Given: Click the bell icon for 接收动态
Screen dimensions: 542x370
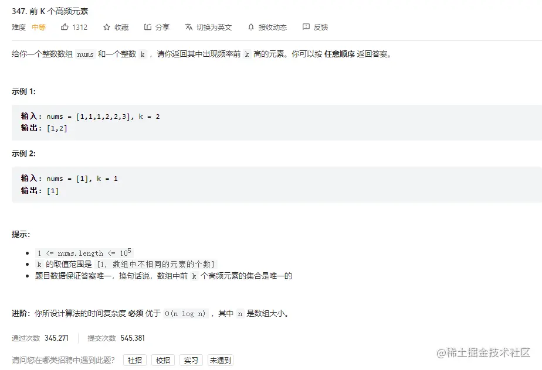Looking at the screenshot, I should [x=251, y=27].
